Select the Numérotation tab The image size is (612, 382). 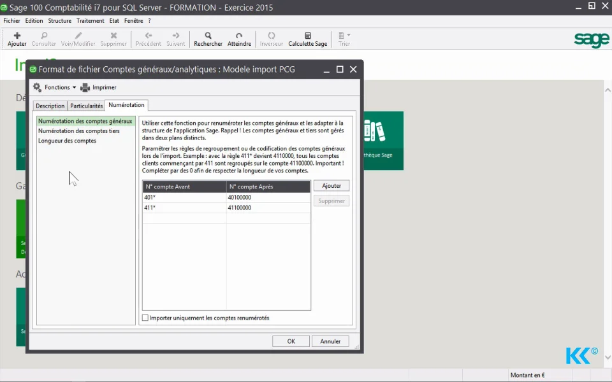[x=126, y=105]
